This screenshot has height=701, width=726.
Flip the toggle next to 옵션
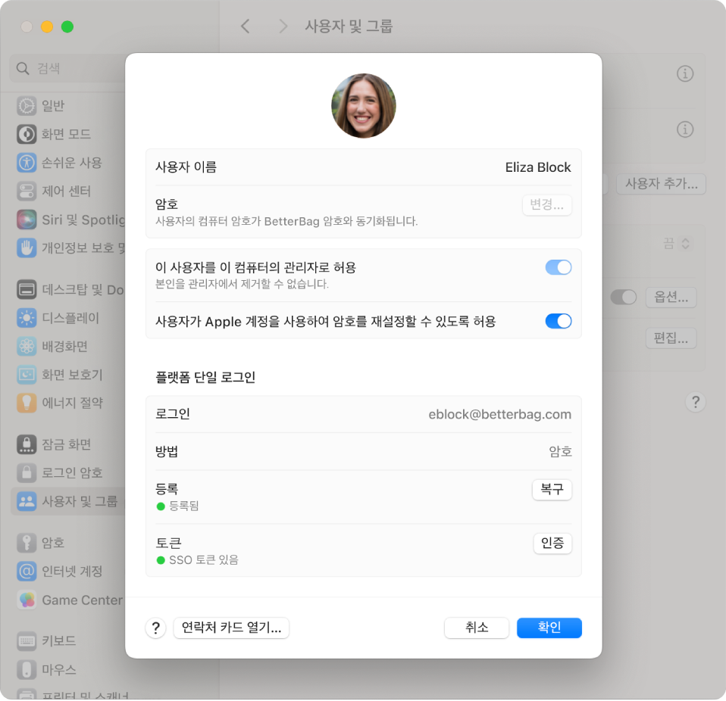[x=623, y=298]
